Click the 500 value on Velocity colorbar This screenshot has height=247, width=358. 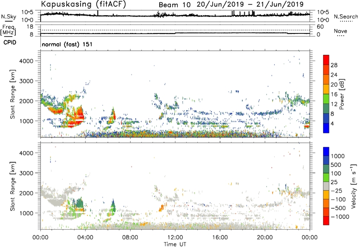tap(336, 165)
